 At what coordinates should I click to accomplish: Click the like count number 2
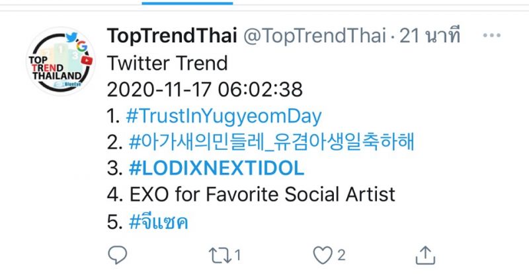[341, 255]
